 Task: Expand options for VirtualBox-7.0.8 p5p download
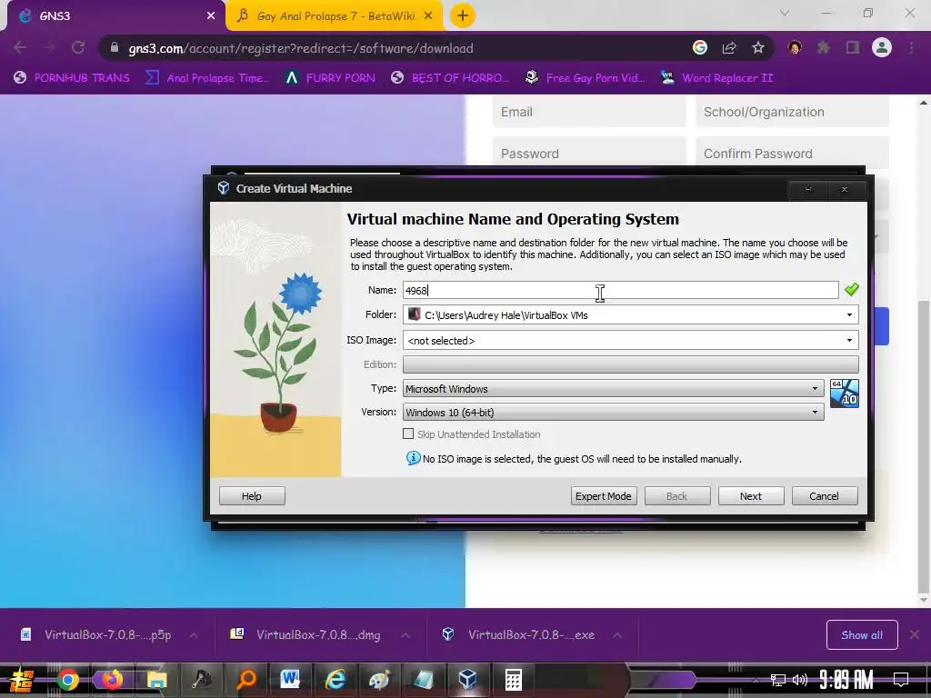point(194,635)
